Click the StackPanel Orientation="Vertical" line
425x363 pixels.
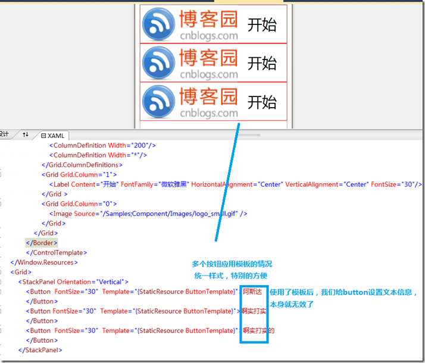point(73,282)
